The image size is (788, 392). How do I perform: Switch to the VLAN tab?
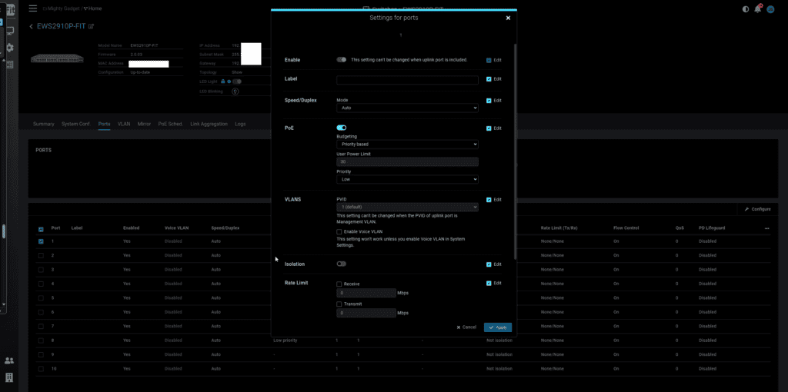(x=124, y=124)
